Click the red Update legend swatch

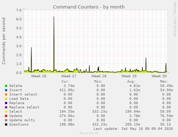[x=6, y=116]
